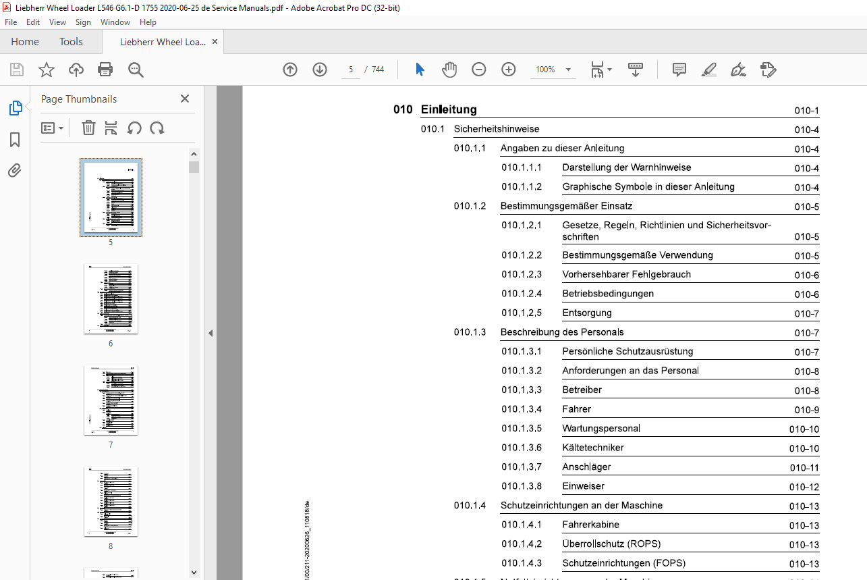Click the read mode keyboard icon

(636, 70)
